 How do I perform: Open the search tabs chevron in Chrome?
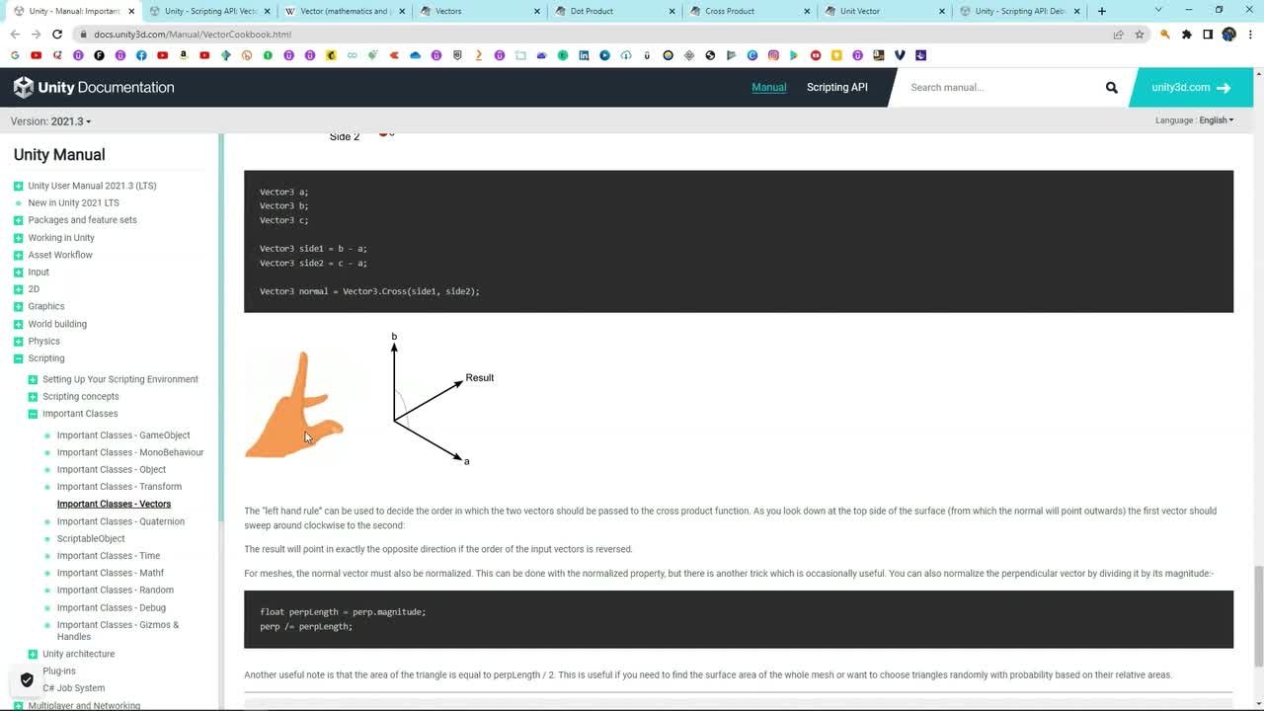(x=1158, y=10)
